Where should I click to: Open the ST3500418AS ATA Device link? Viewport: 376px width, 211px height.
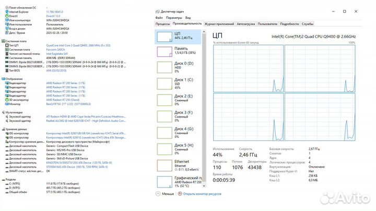click(x=77, y=167)
